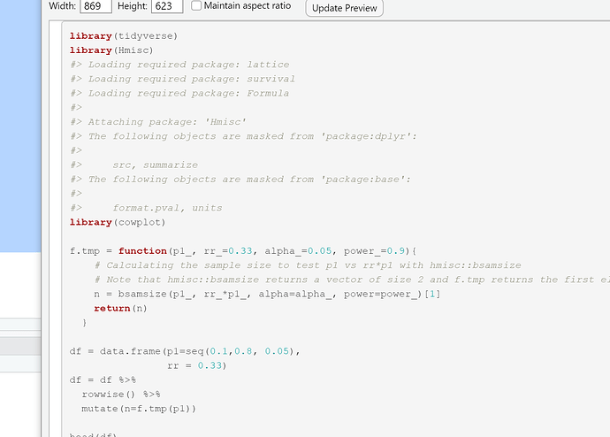Click the library(cowplot) code line
Screen dimensions: 610x437
coord(118,223)
